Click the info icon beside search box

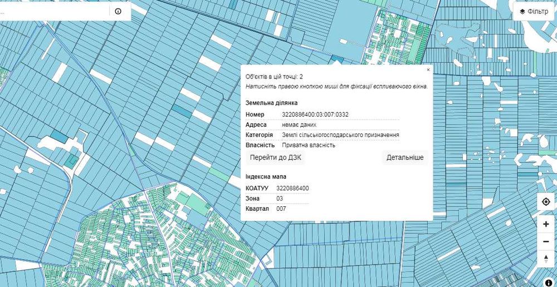click(118, 11)
